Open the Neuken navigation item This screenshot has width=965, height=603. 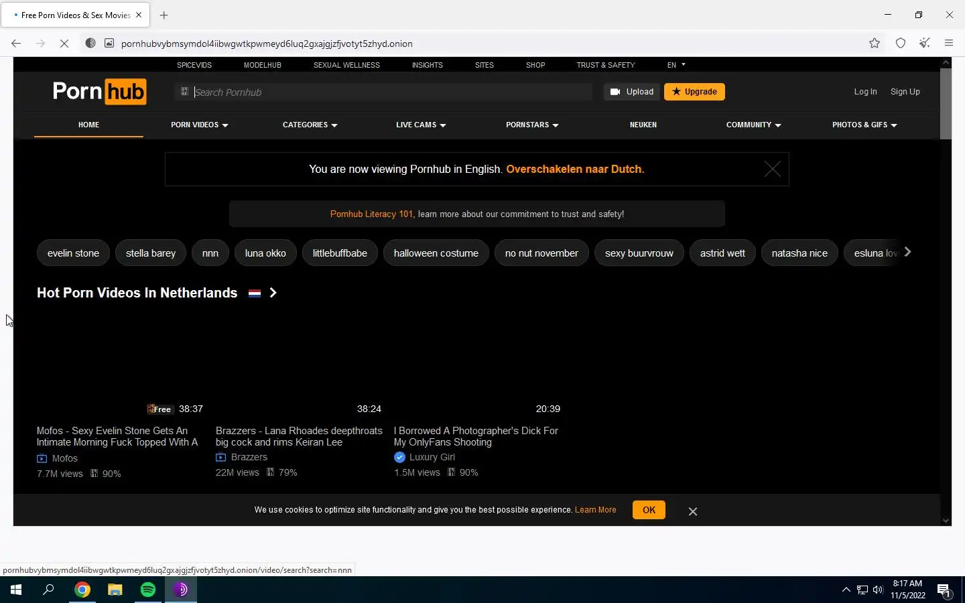click(x=643, y=125)
